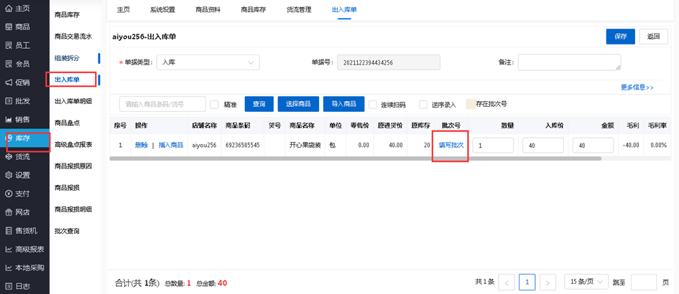
Task: Click the 销售 chart icon
Action: tap(9, 119)
